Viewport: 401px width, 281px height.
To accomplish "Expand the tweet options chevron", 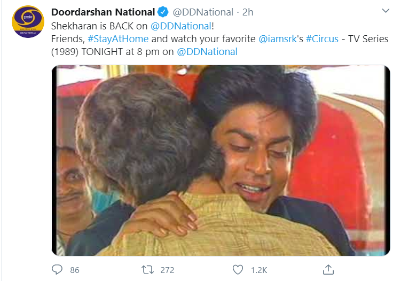I will point(386,11).
